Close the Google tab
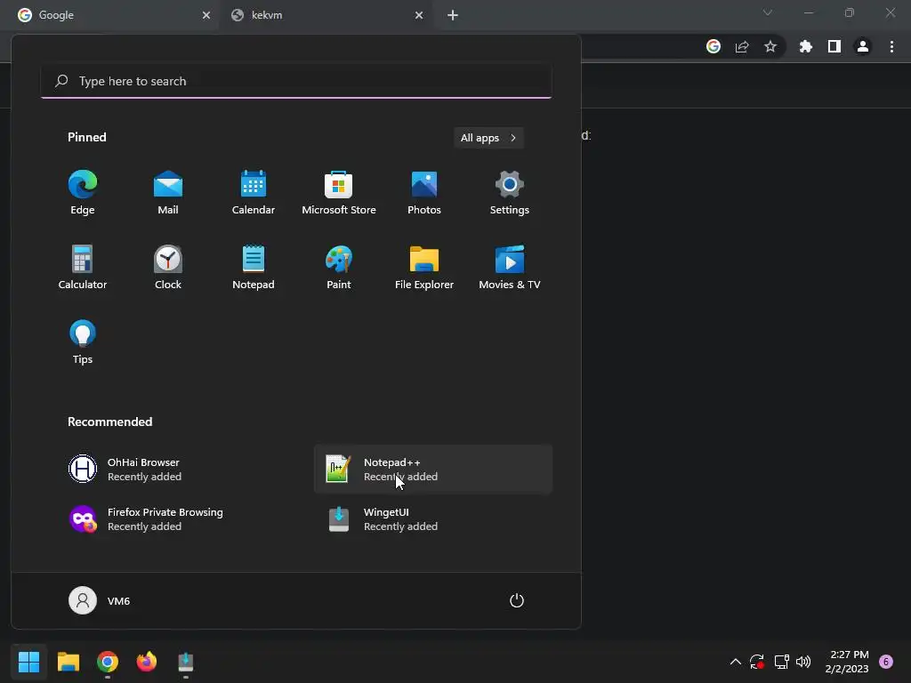Screen dimensions: 911x683 (206, 15)
